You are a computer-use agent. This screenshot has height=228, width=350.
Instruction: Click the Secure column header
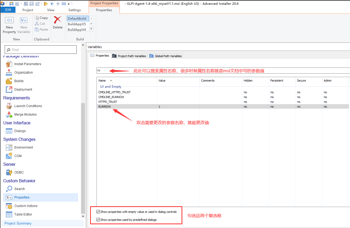click(309, 81)
